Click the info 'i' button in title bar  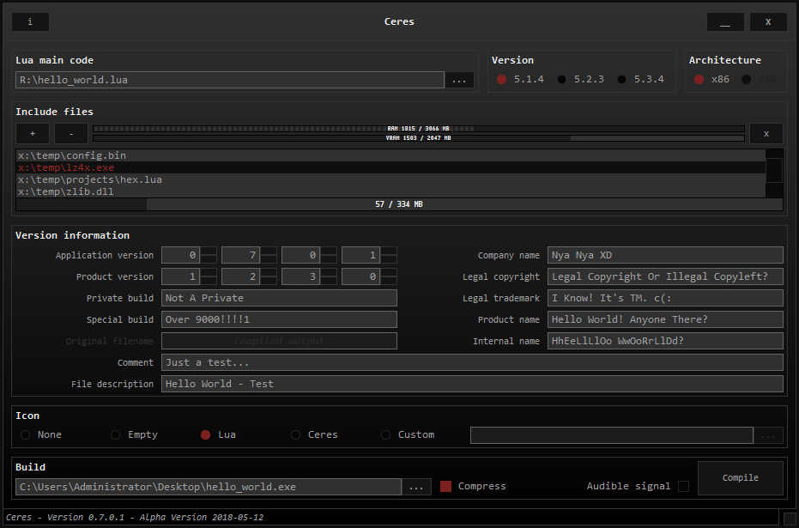[30, 21]
